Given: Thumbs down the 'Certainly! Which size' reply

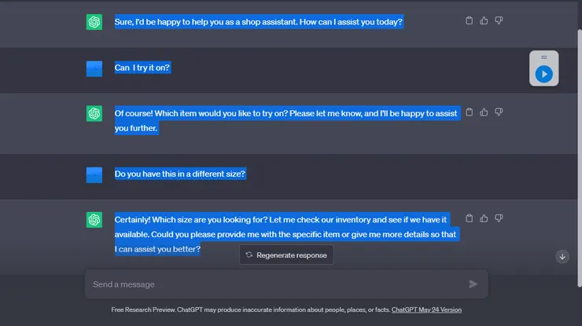Looking at the screenshot, I should point(499,218).
